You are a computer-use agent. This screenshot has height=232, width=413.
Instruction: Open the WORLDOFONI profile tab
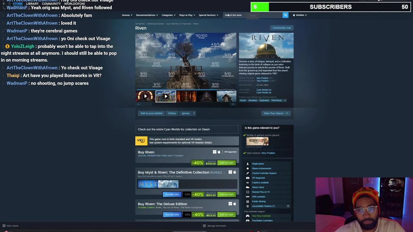tap(75, 4)
